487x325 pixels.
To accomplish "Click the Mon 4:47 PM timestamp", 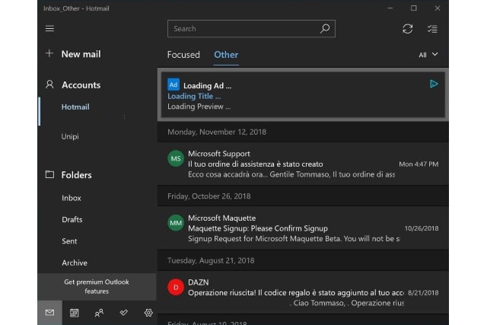I will (x=419, y=164).
